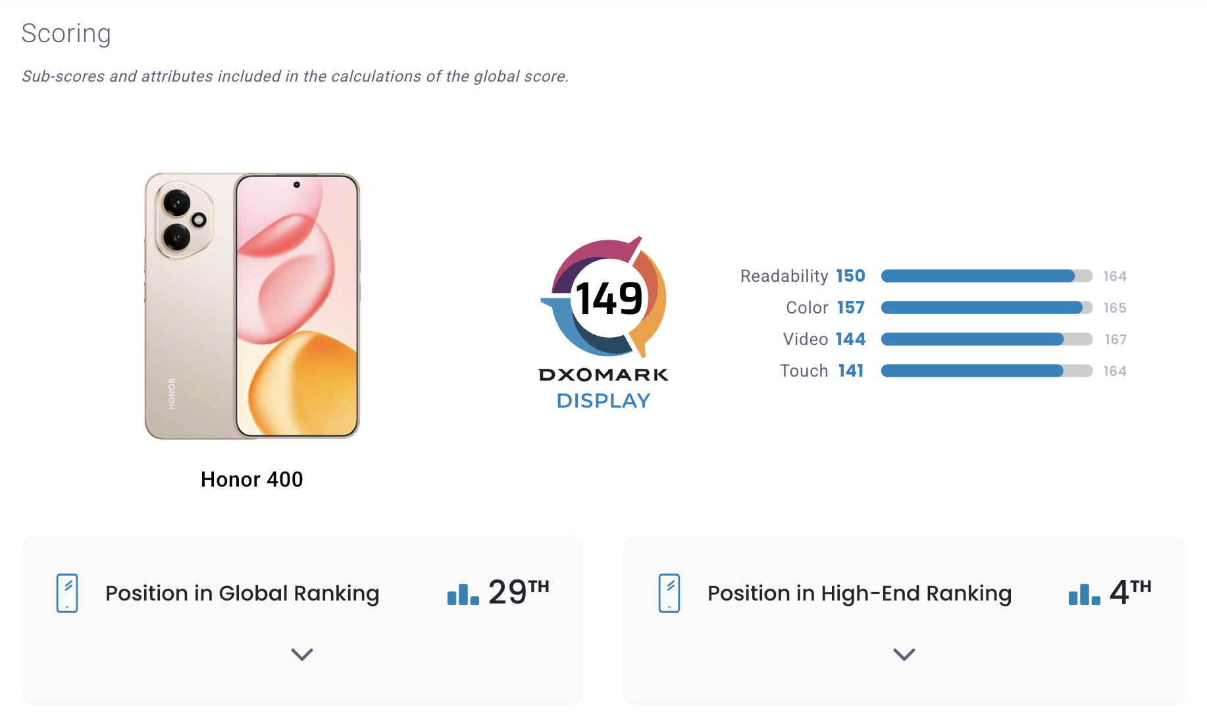
Task: Click the bar chart icon next to 29th
Action: 463,594
